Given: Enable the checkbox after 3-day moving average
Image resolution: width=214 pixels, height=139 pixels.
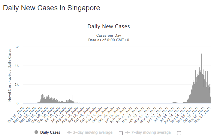Looking at the screenshot, I should (121, 133).
